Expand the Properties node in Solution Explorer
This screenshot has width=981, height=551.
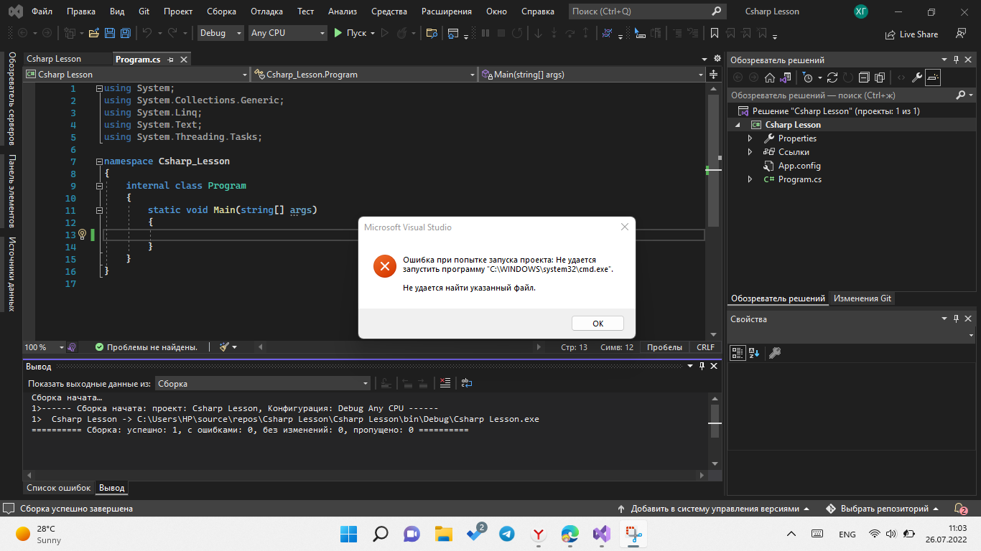[x=750, y=138]
